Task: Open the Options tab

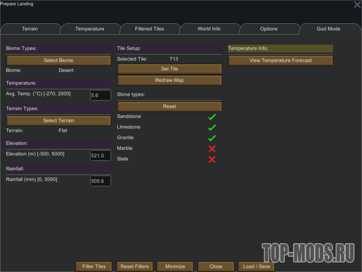Action: [269, 29]
